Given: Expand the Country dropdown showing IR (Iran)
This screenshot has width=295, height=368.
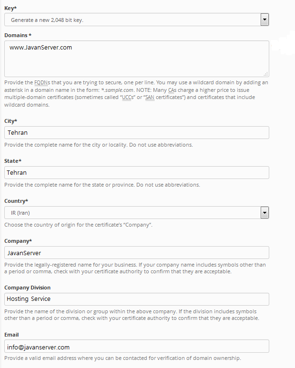Looking at the screenshot, I should (136, 212).
